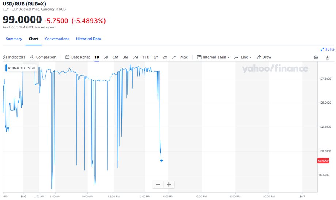Expand the Interval 1Min dropdown

[x=213, y=57]
